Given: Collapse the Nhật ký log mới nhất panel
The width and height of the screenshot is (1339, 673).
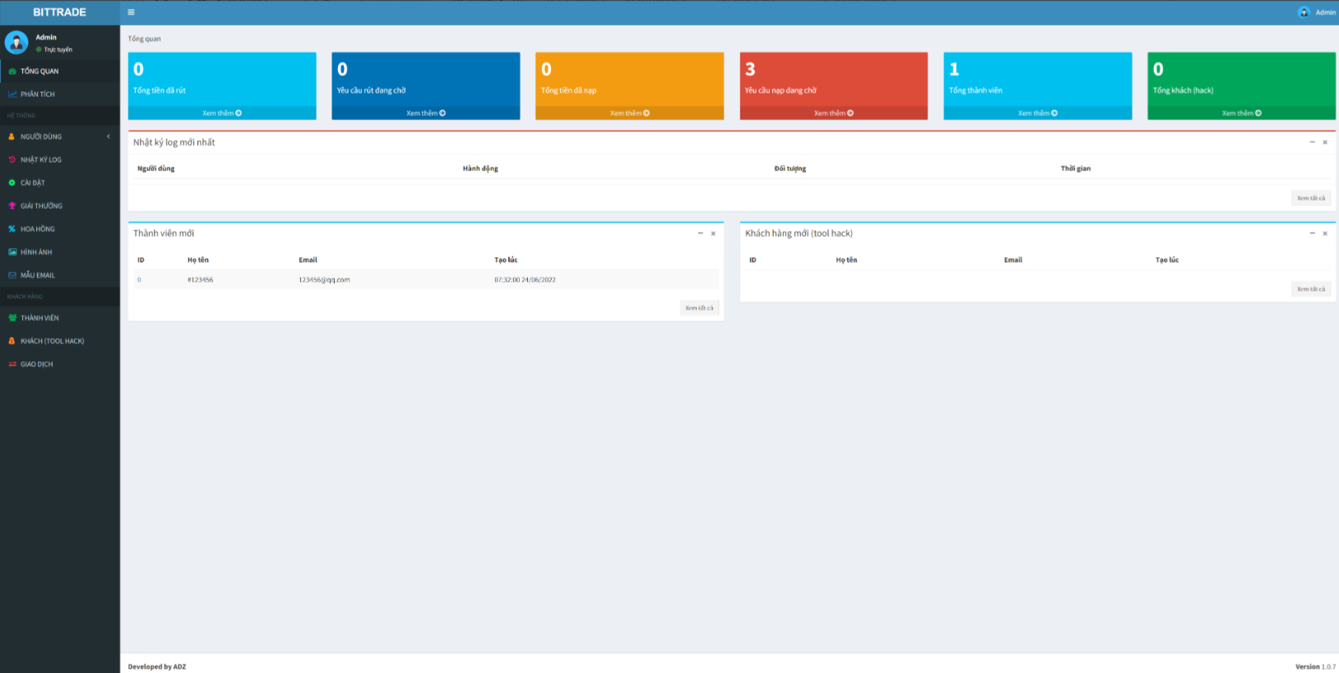Looking at the screenshot, I should [x=1312, y=142].
